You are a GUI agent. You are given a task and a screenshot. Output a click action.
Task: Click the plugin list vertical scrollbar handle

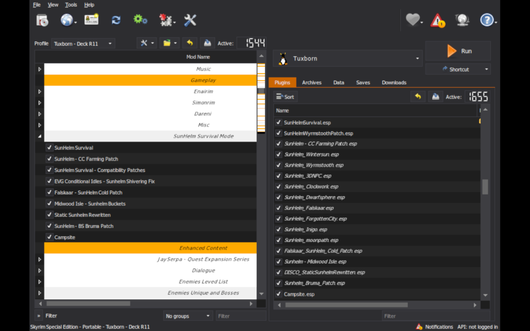(x=485, y=187)
